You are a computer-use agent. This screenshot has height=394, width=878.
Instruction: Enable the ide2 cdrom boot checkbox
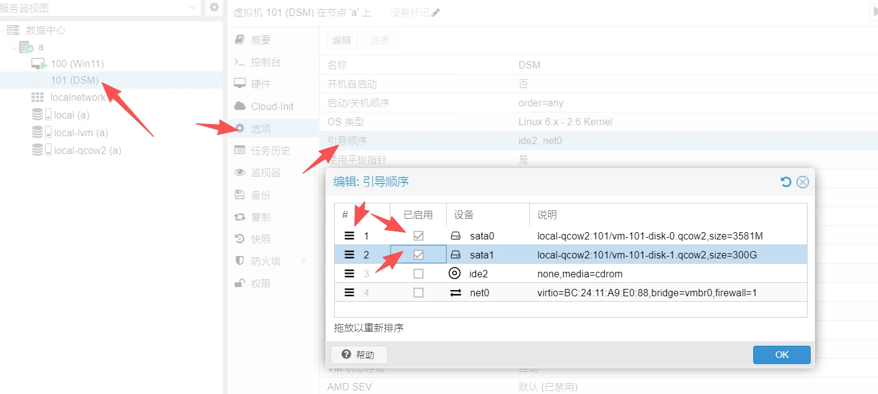[x=419, y=274]
